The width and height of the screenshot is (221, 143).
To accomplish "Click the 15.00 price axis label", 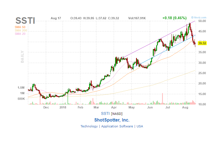I will click(202, 94).
